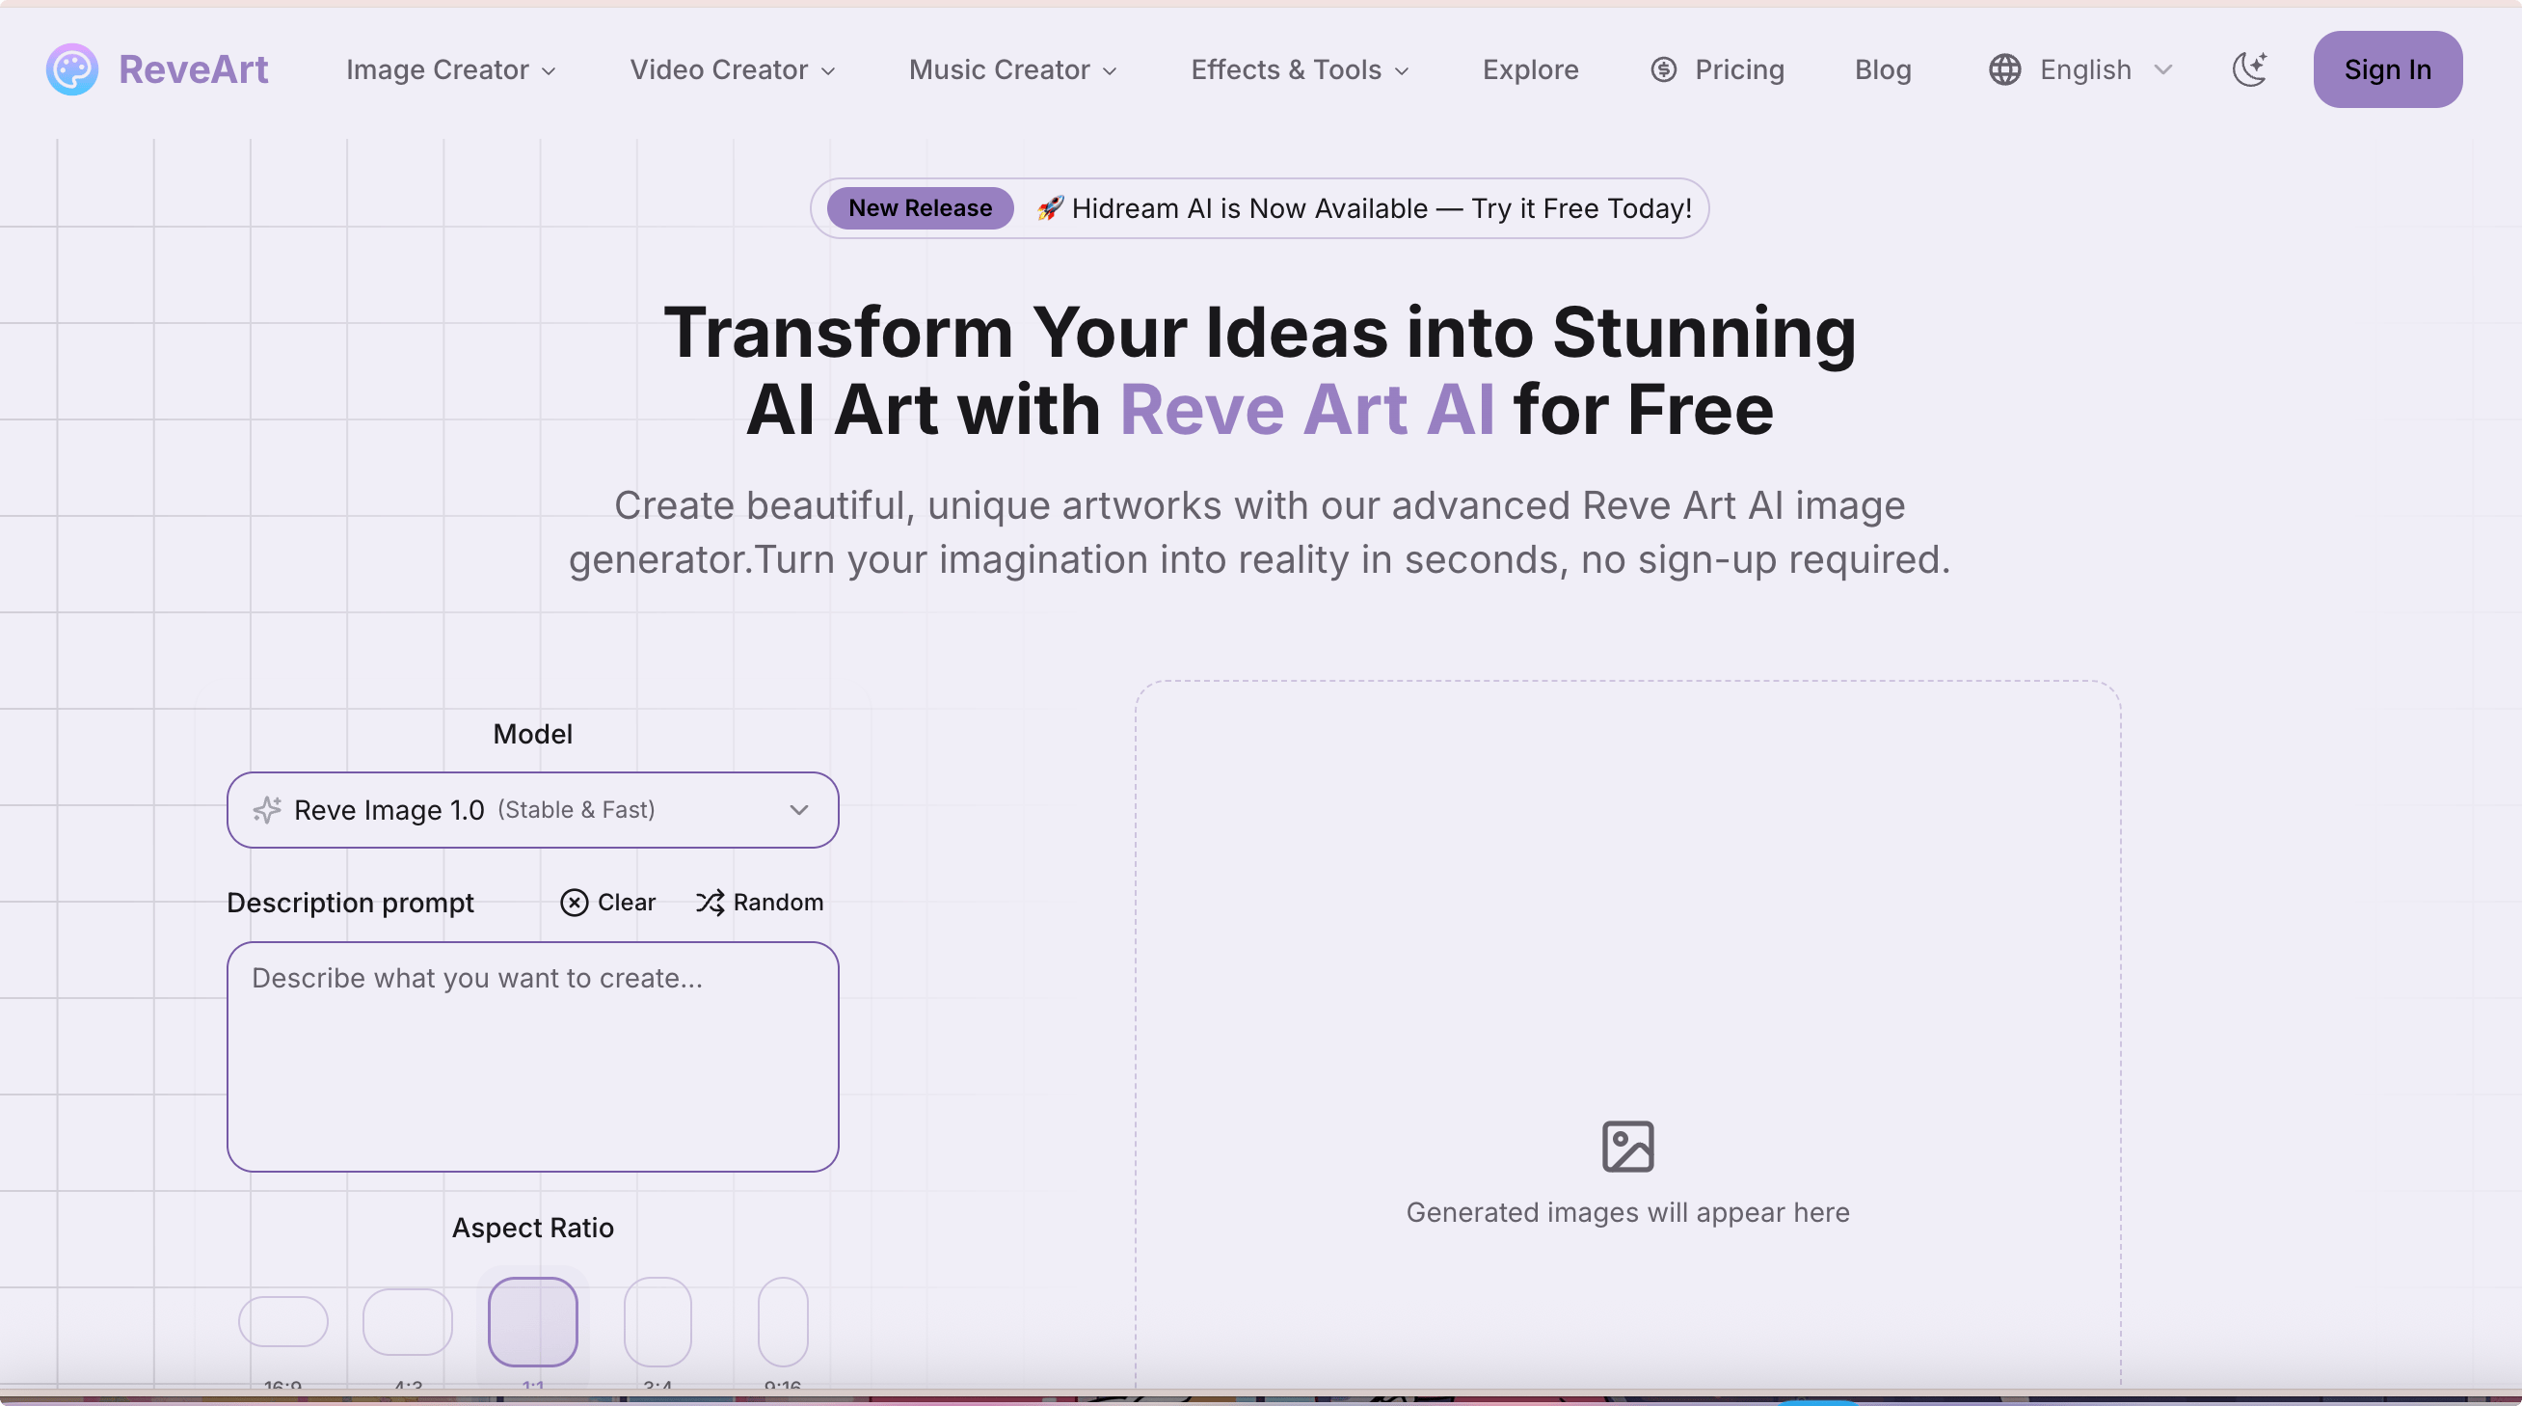This screenshot has height=1406, width=2522.
Task: Open the ReveArt home link text
Action: point(193,69)
